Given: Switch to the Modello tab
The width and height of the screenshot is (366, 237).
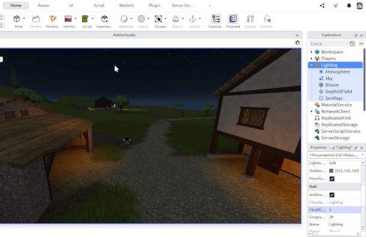Looking at the screenshot, I should click(x=127, y=5).
